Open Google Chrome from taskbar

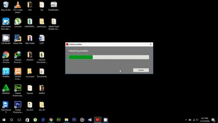coord(51,120)
